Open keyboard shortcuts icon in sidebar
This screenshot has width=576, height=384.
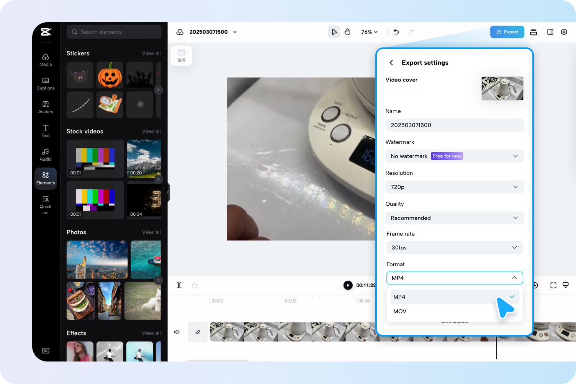pyautogui.click(x=46, y=351)
